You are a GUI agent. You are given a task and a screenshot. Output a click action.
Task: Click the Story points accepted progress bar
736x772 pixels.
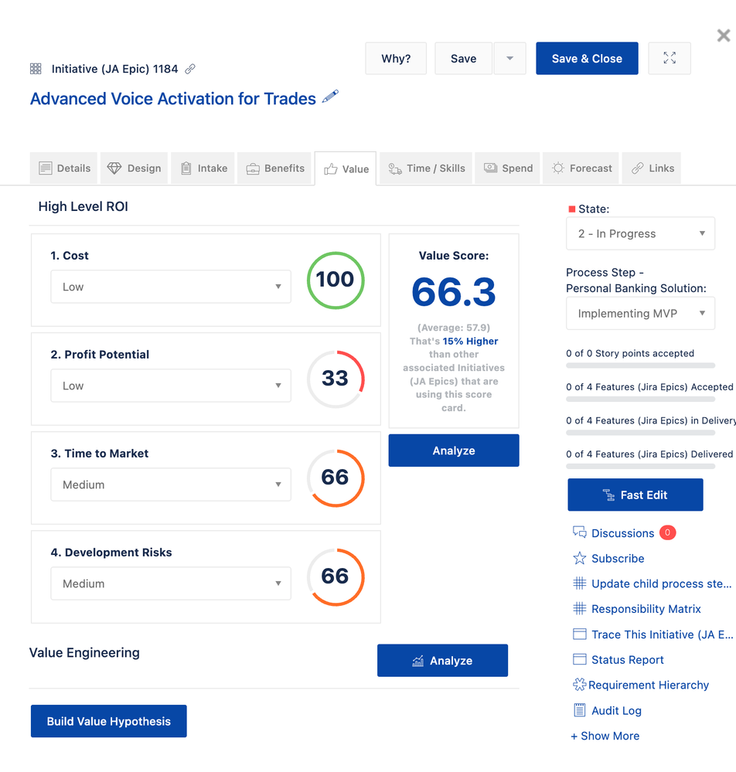coord(640,366)
